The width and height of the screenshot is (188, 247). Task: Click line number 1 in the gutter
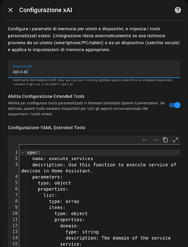[16, 152]
